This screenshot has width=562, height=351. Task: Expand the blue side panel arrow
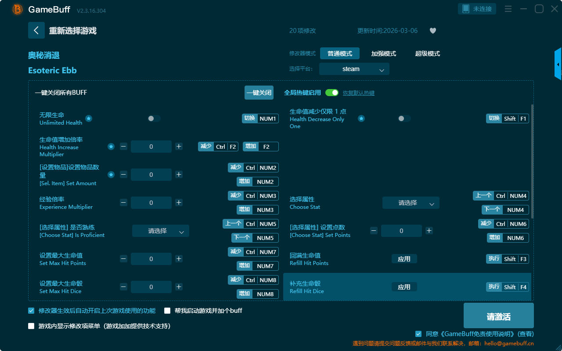(x=558, y=64)
